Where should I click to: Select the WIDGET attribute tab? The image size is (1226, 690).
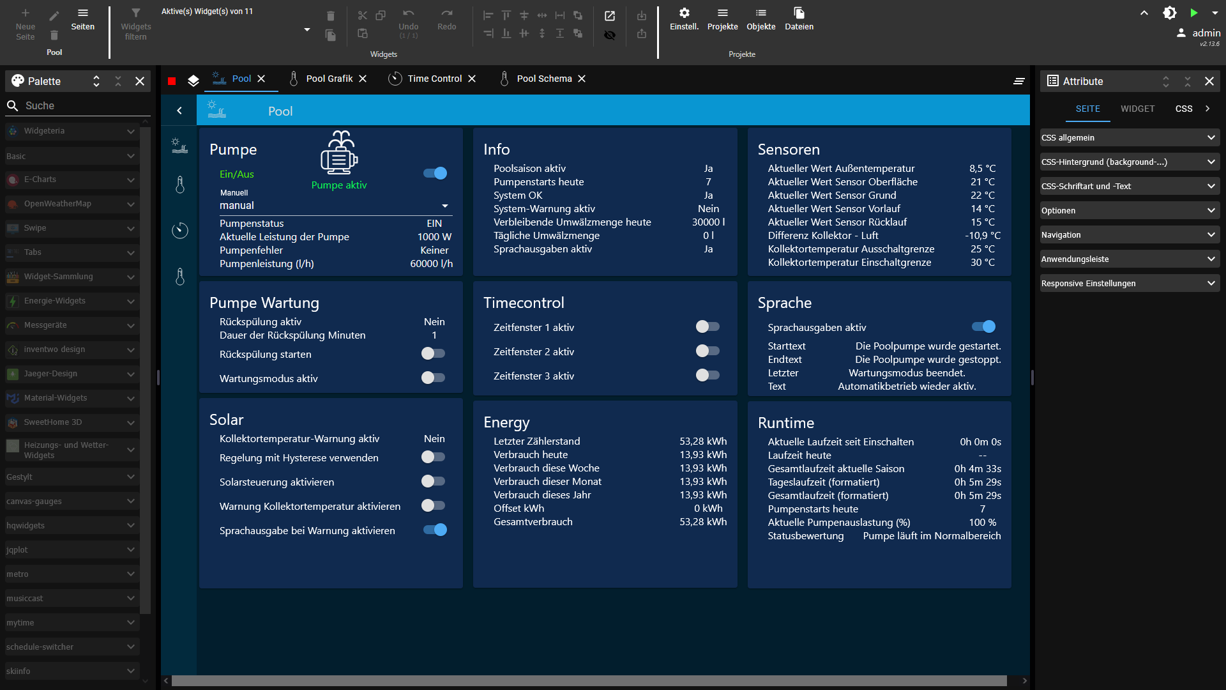pyautogui.click(x=1137, y=109)
